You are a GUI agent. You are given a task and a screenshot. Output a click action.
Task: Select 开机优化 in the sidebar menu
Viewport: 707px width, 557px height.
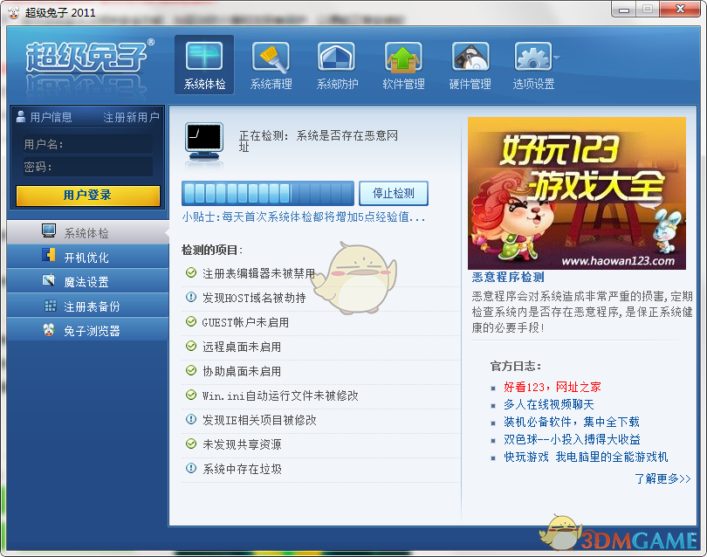pos(87,257)
